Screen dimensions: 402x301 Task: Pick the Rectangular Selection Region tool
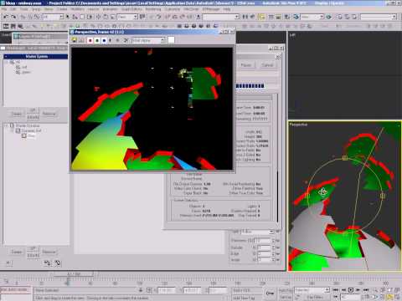click(x=82, y=17)
